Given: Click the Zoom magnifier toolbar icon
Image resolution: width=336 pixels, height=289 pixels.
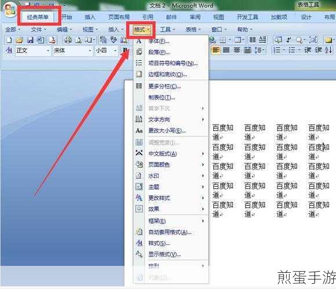Looking at the screenshot, I should (x=300, y=40).
